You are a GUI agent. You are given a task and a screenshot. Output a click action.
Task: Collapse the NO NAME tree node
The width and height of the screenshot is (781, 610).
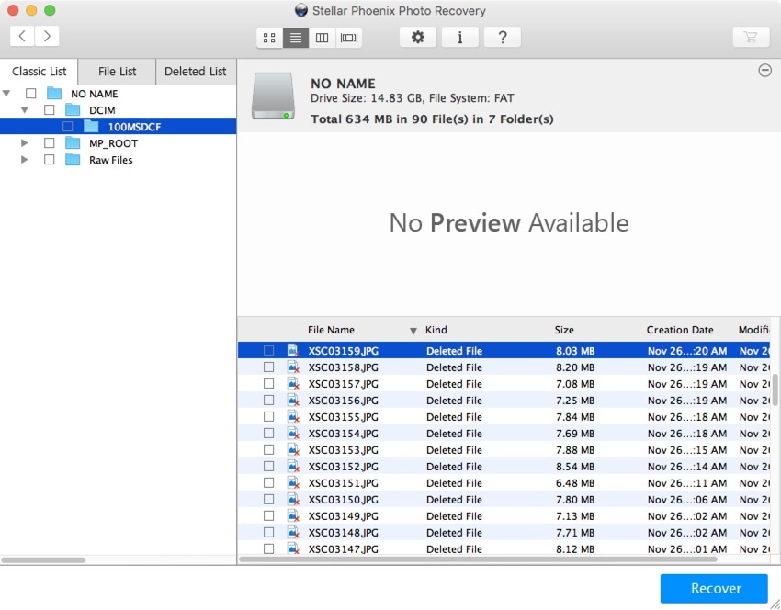6,93
